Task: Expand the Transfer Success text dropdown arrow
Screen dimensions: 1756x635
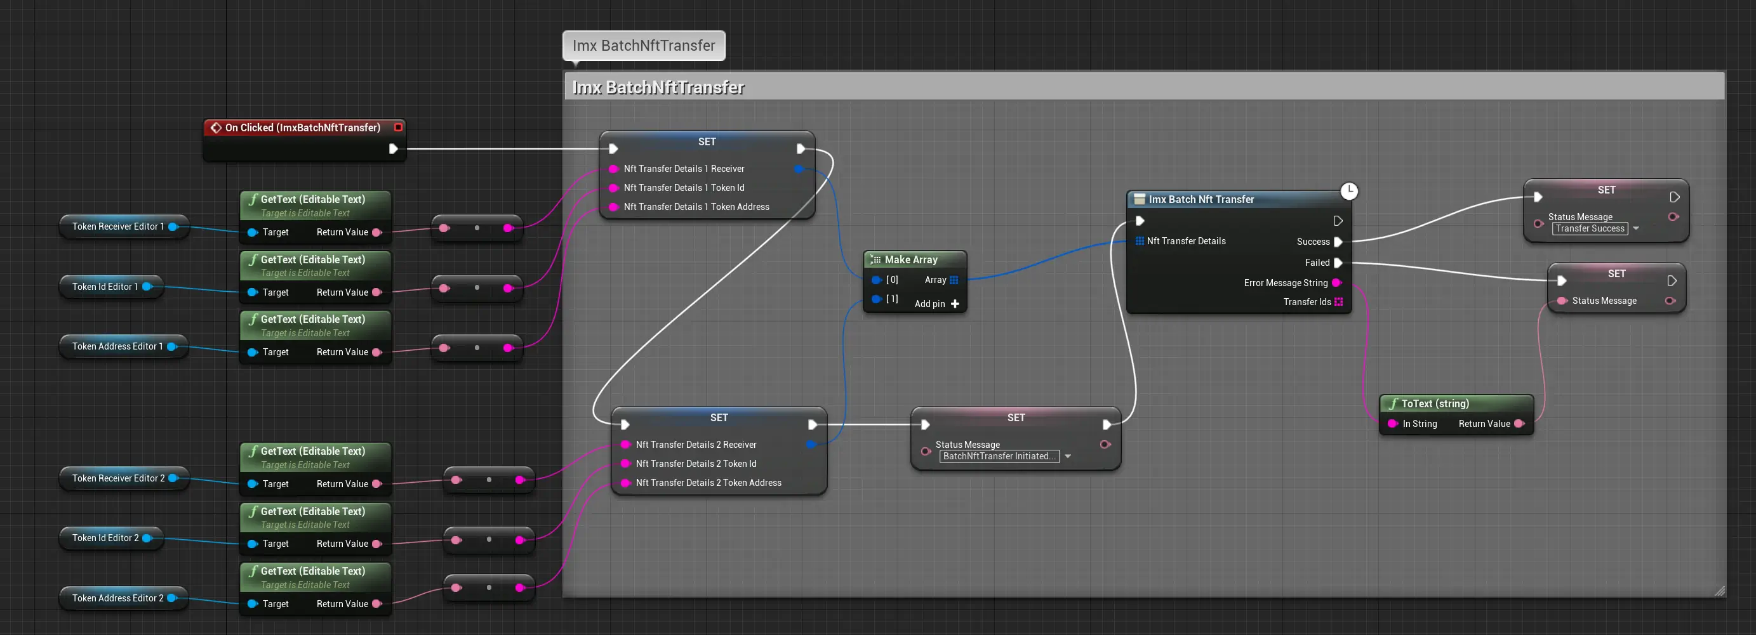Action: tap(1635, 229)
